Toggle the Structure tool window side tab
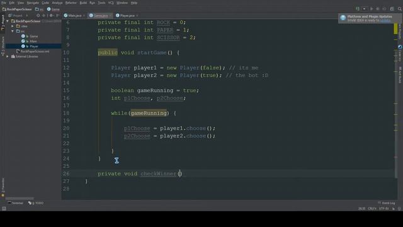403x227 pixels. 3,45
